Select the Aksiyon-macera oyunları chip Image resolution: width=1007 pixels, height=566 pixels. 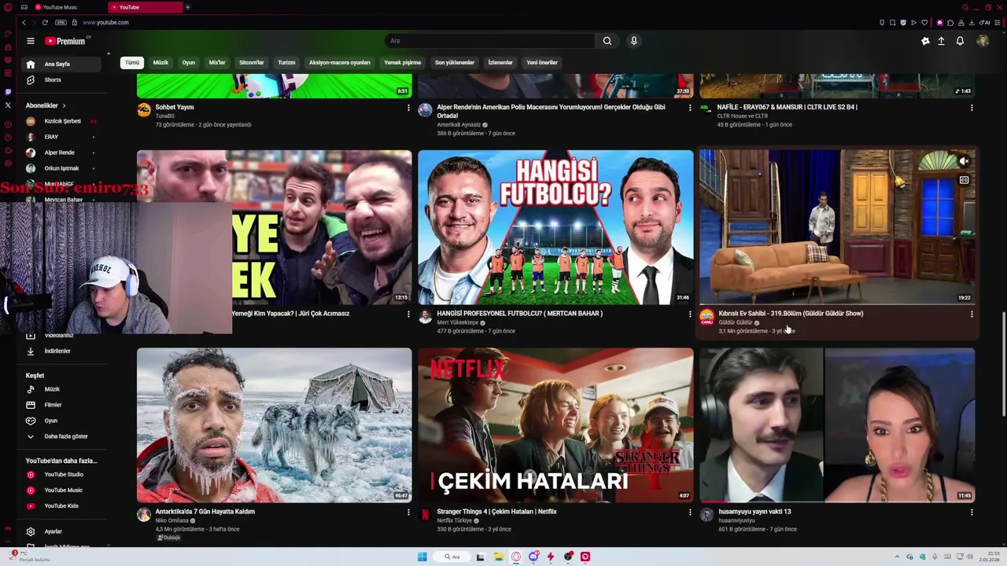click(340, 62)
